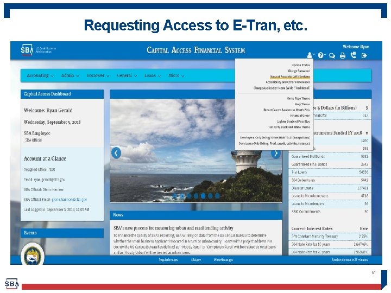Click 504 Note Rate for 20 years
The width and height of the screenshot is (391, 293).
click(x=330, y=252)
